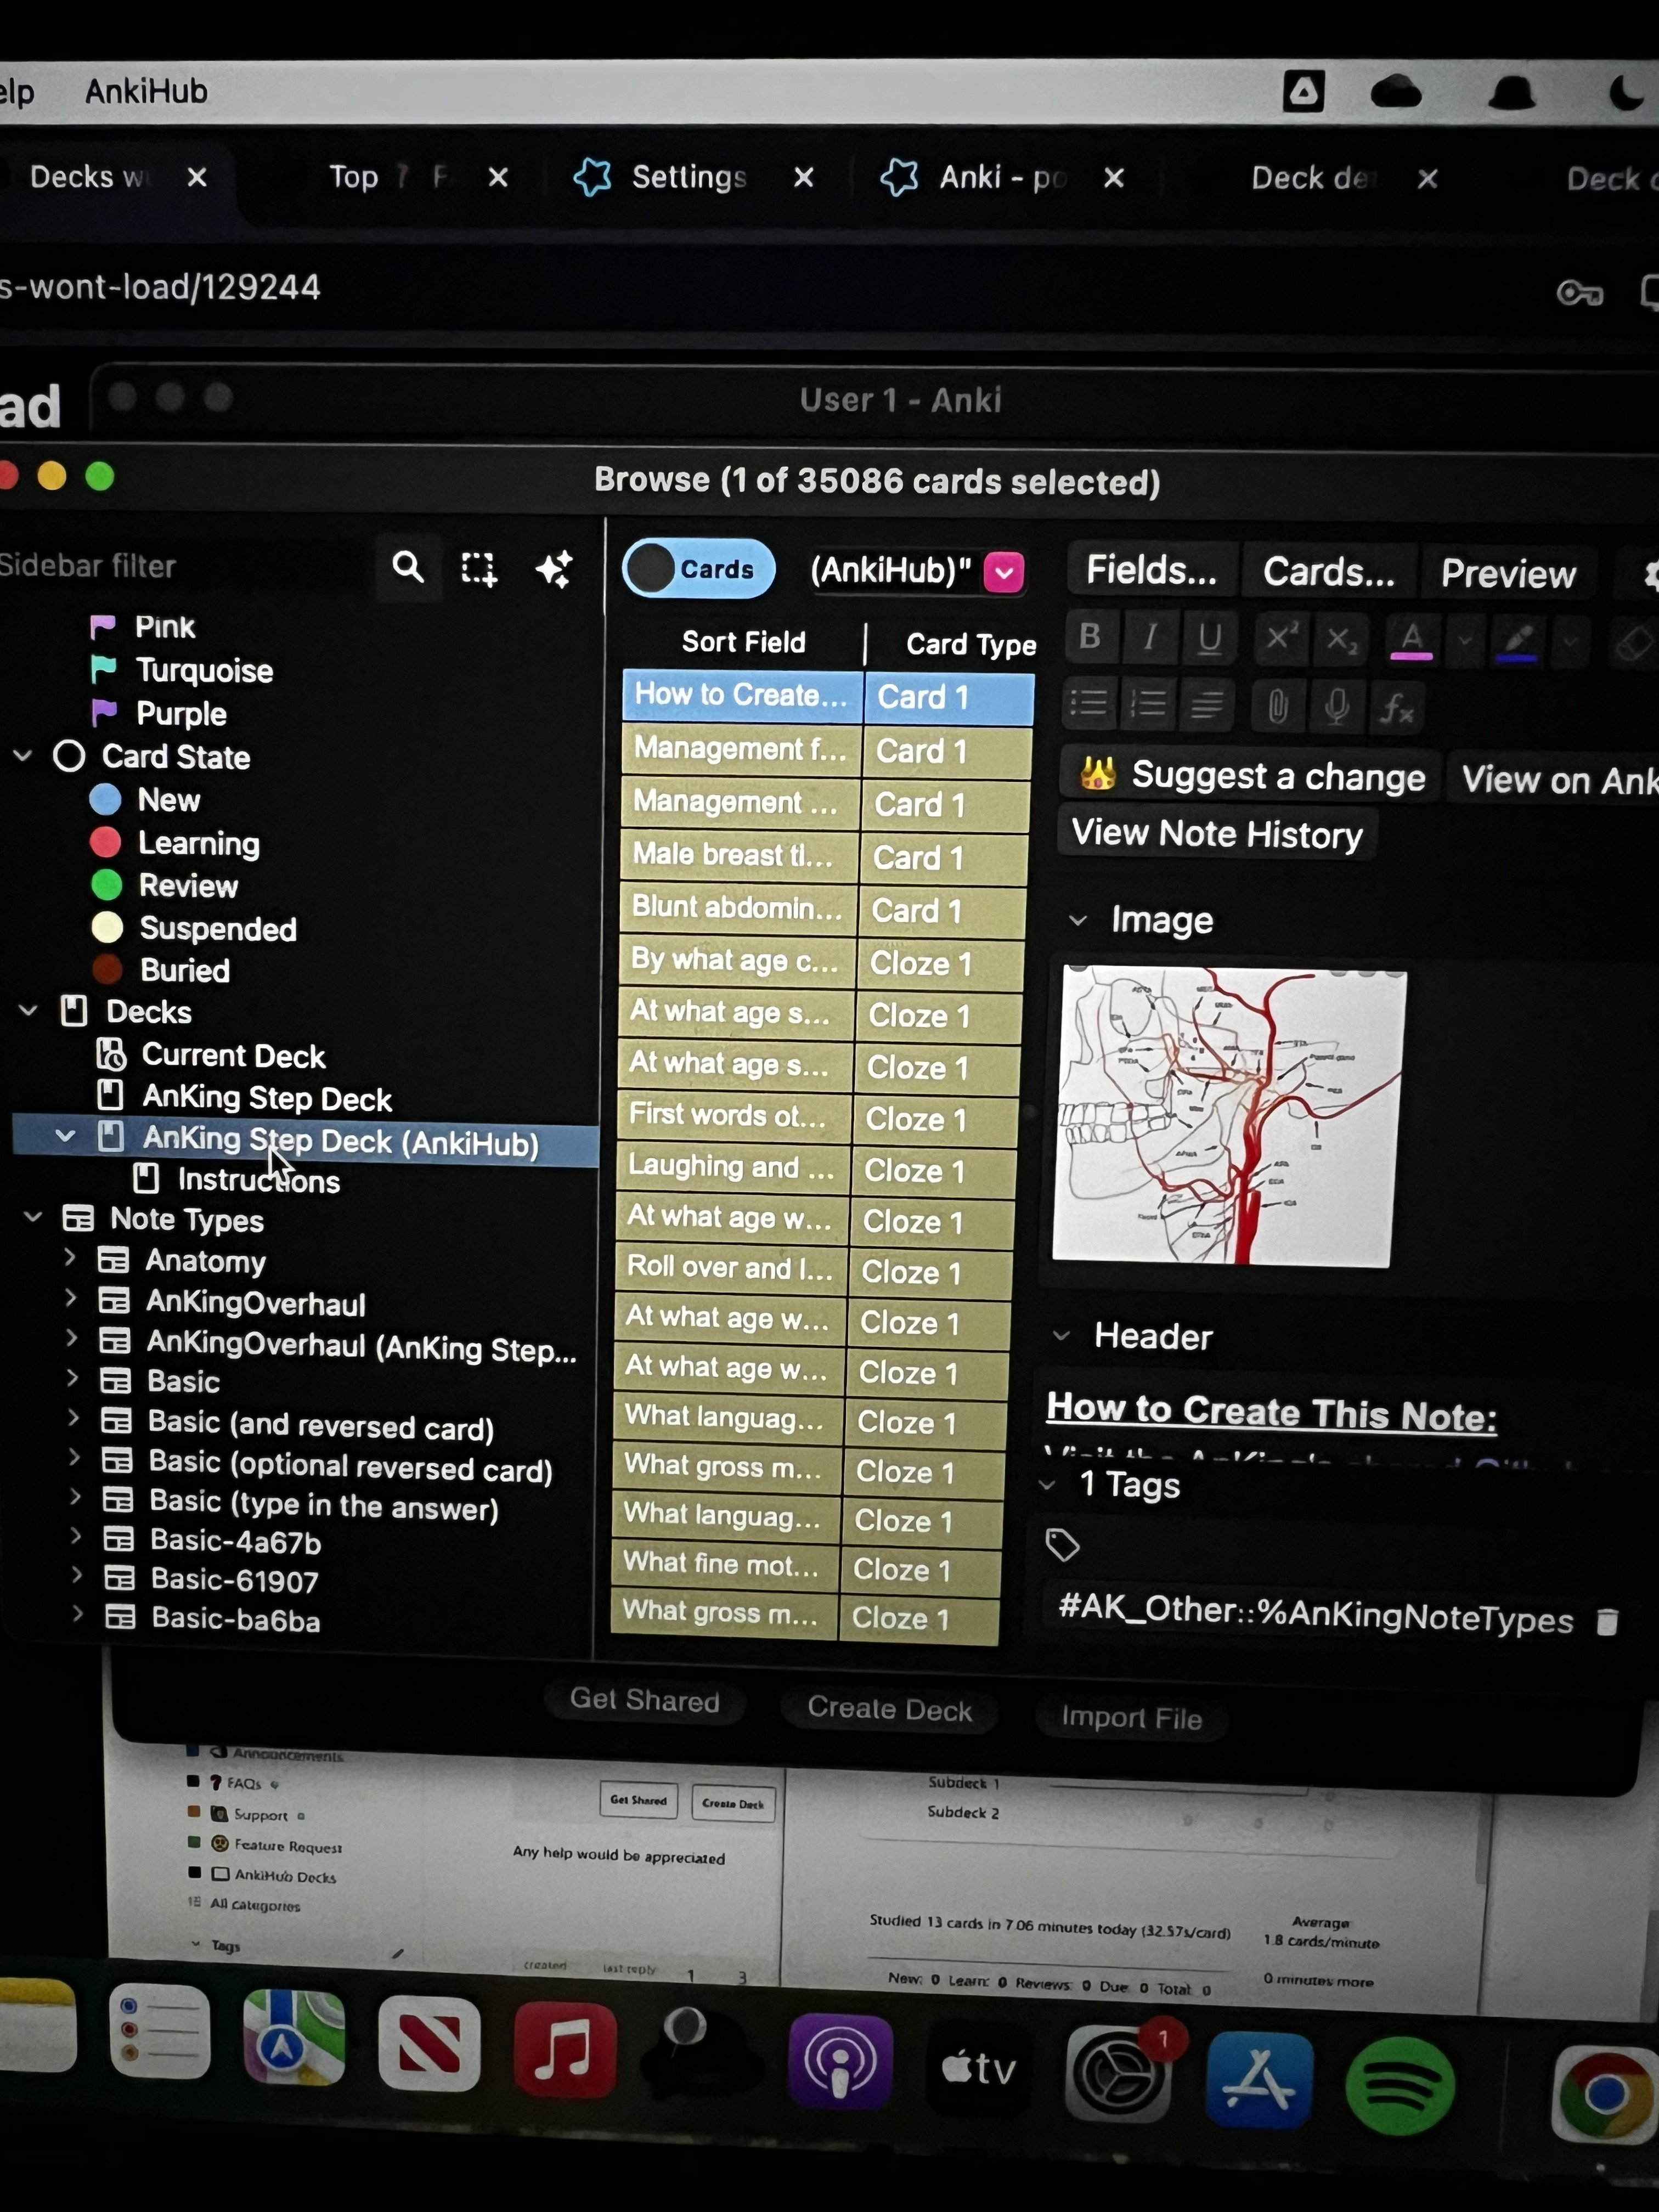Viewport: 1659px width, 2212px height.
Task: Expand the Anatomy note type
Action: click(x=70, y=1257)
